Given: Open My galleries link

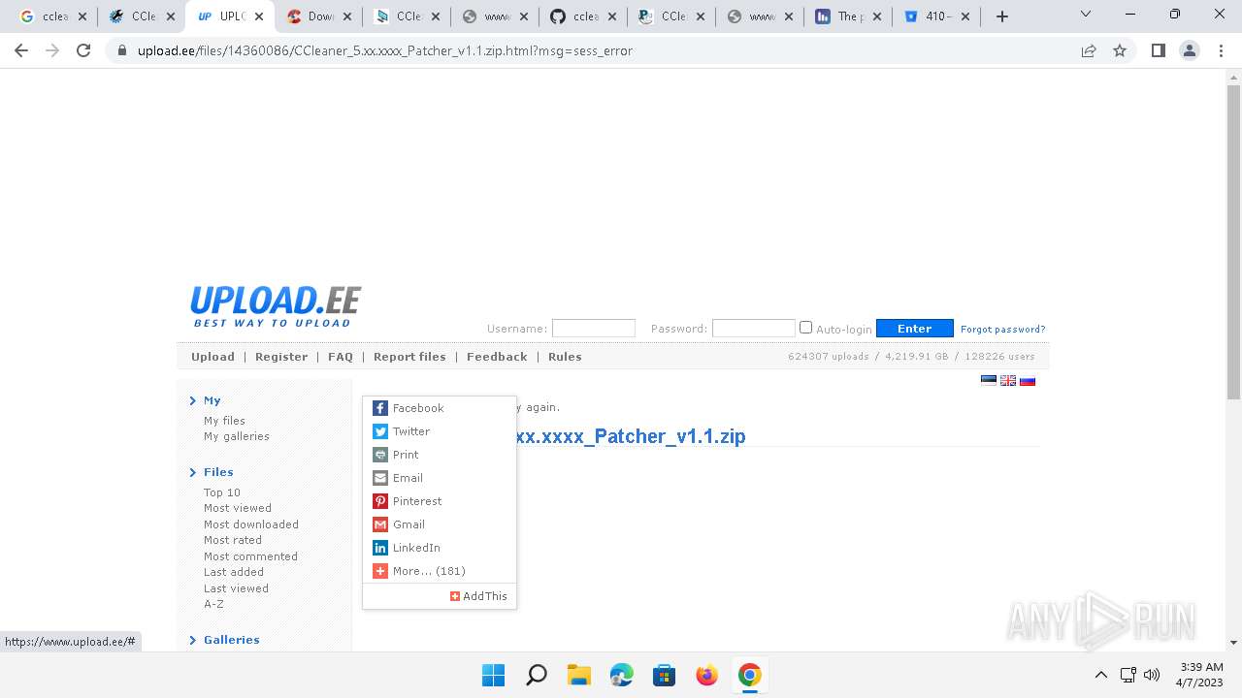Looking at the screenshot, I should pos(237,436).
